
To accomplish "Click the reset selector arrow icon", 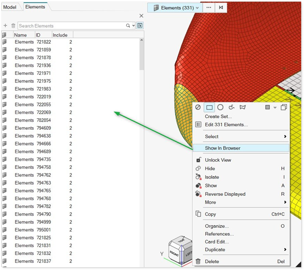I will click(221, 8).
